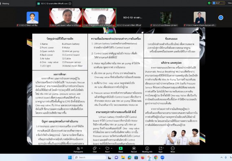Show next participants with the blue arrow
232x161 pixels.
(221, 17)
